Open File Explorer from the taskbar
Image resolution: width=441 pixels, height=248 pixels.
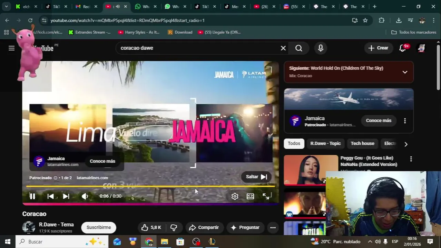[x=164, y=241]
